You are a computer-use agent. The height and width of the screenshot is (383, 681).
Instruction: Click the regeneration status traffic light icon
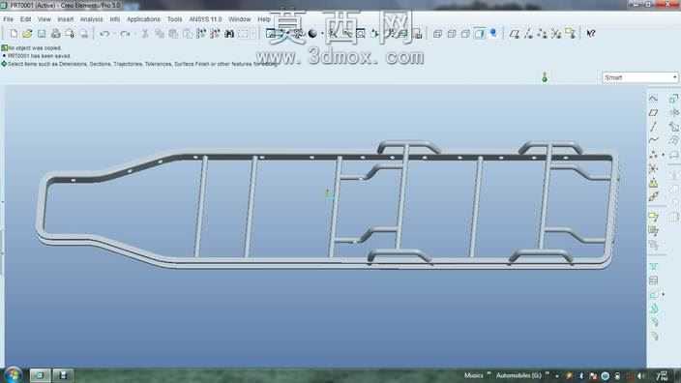tap(545, 77)
